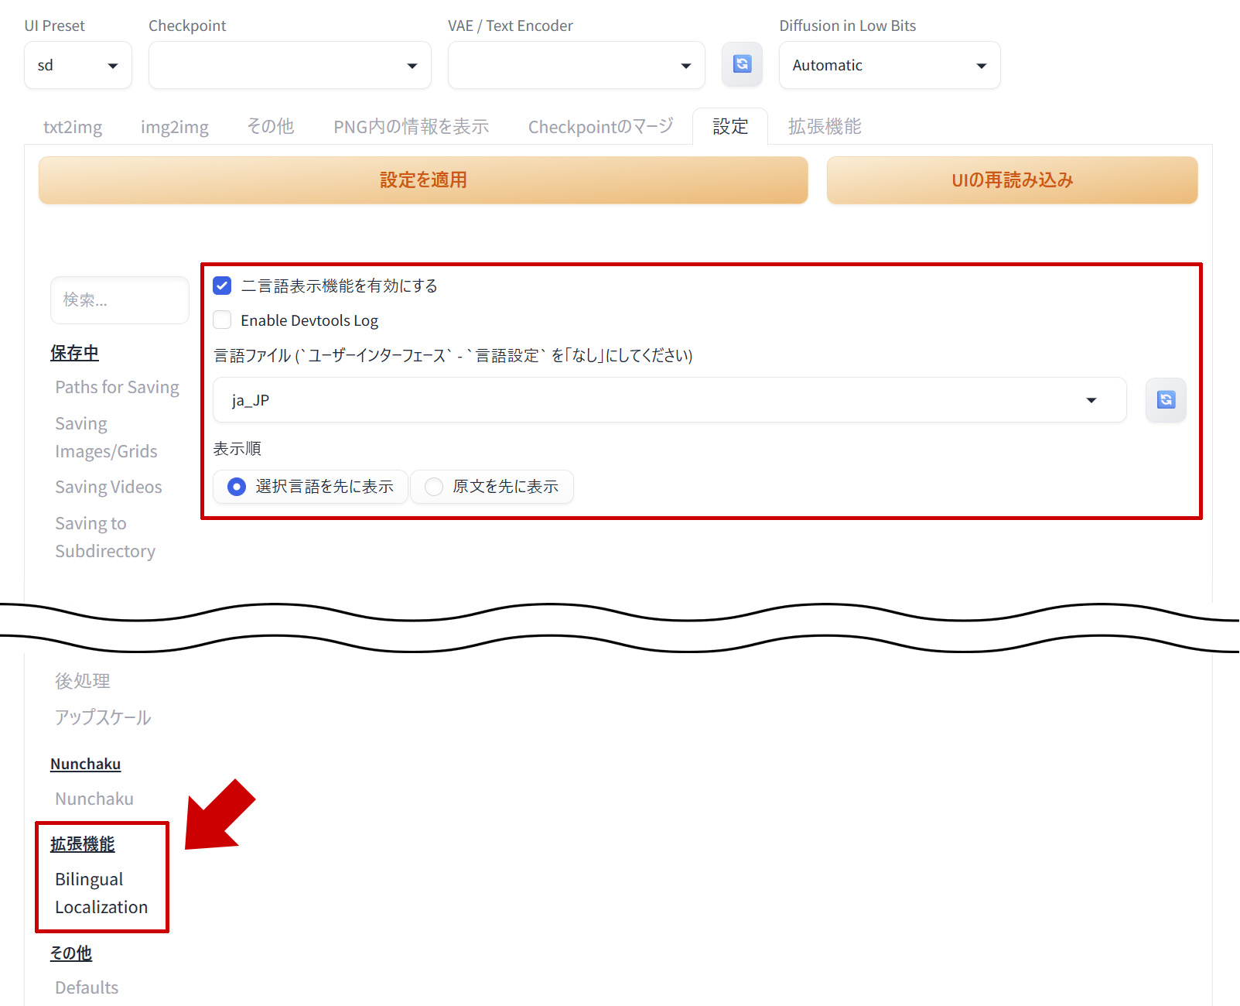Open the VAE / Text Encoder dropdown
The height and width of the screenshot is (1006, 1240).
576,66
